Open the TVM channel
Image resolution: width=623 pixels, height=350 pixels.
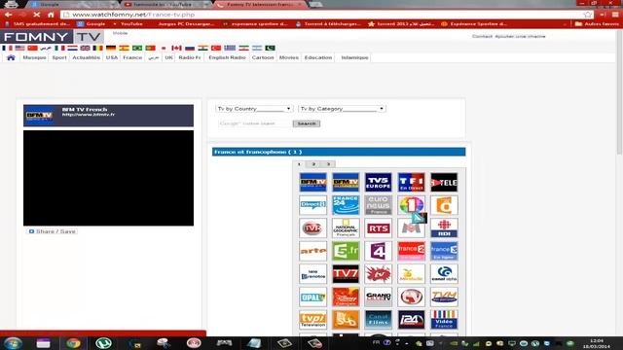444,297
